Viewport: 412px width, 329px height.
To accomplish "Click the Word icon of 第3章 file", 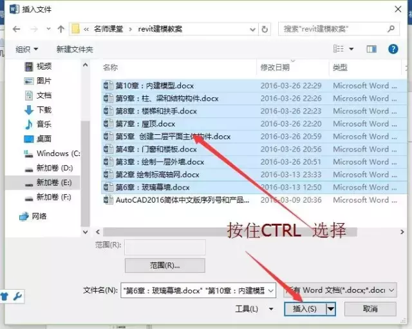I will 108,162.
